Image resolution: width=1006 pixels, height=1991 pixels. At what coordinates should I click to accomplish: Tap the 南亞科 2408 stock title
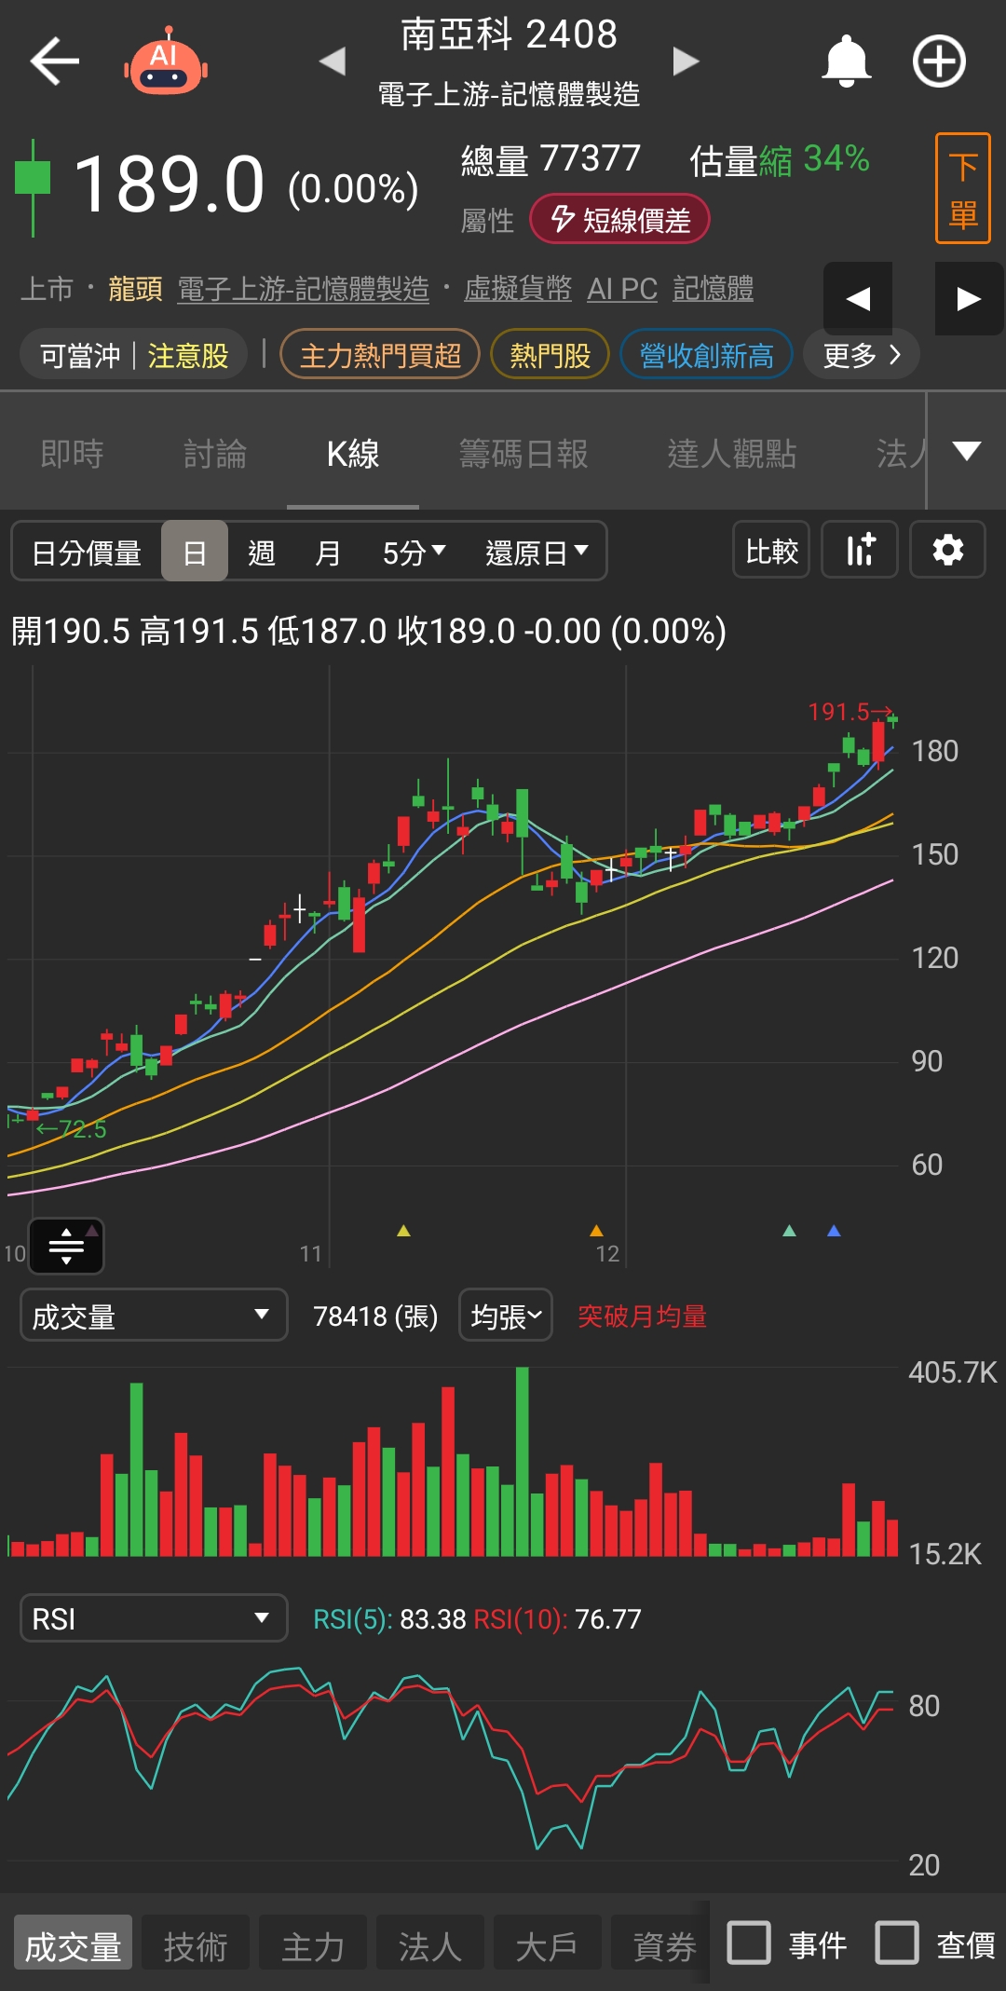509,34
